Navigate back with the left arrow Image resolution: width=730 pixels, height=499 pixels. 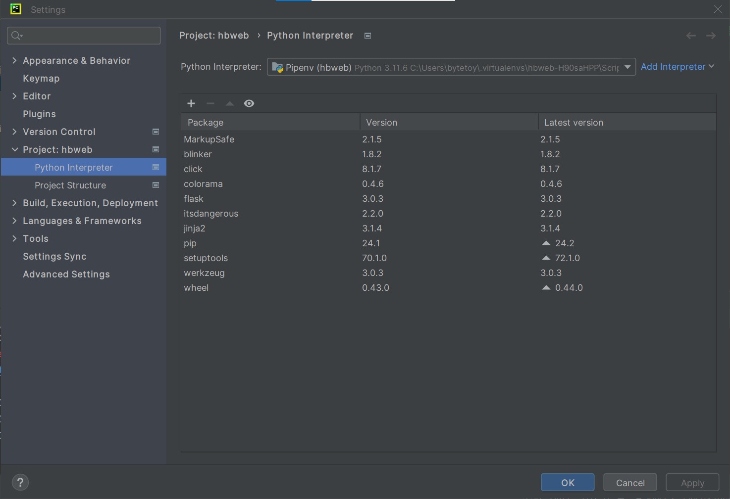point(691,36)
